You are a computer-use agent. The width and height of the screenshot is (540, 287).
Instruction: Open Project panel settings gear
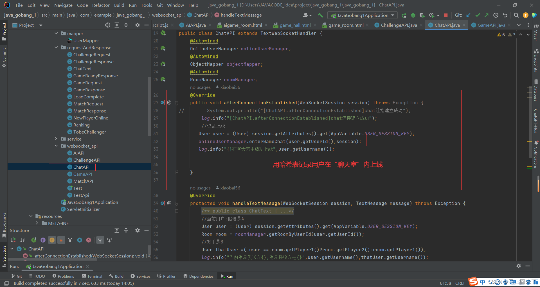137,25
